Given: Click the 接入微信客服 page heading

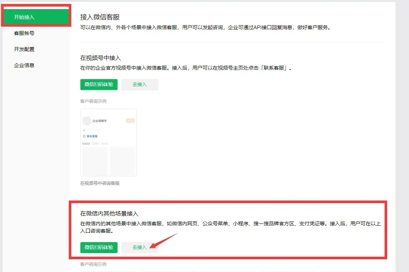Looking at the screenshot, I should pos(100,17).
